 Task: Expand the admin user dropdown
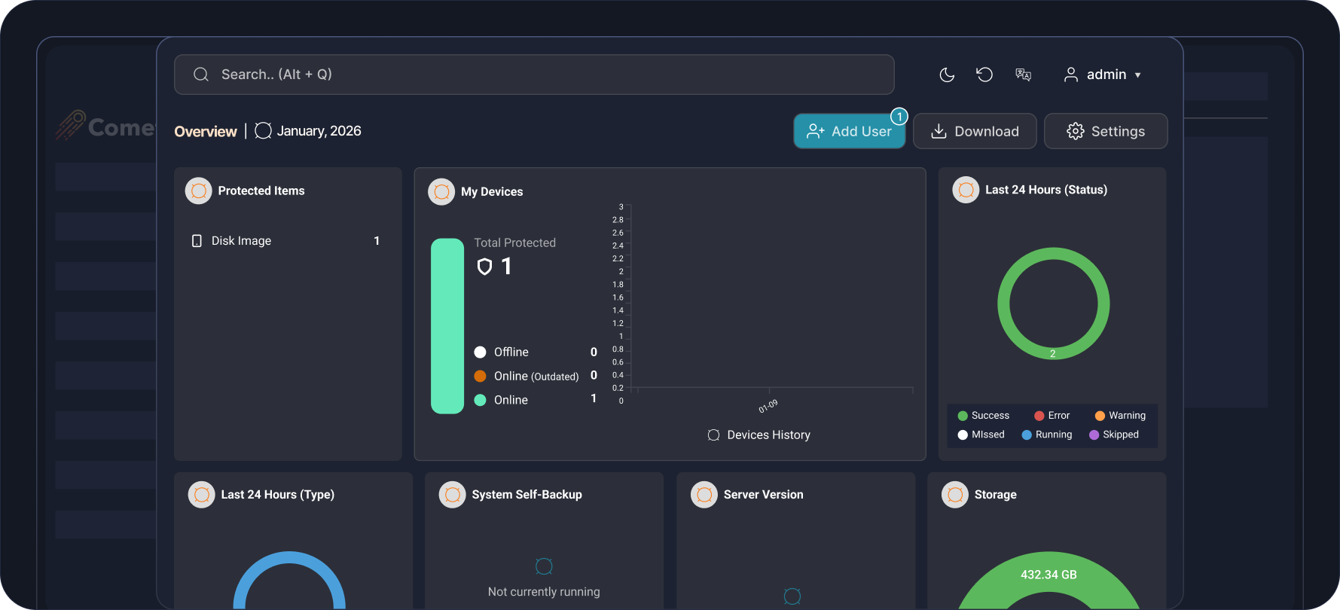pyautogui.click(x=1103, y=75)
